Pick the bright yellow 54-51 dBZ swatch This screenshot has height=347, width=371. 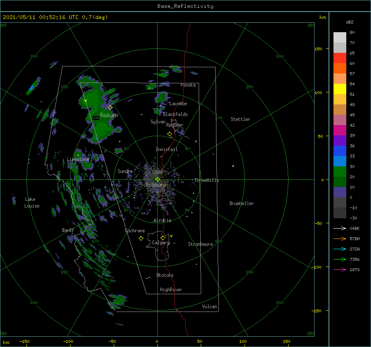click(x=340, y=89)
